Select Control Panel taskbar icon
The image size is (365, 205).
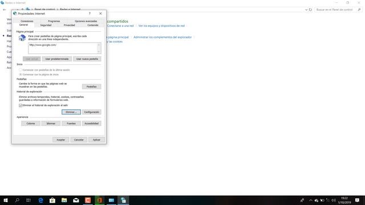123,200
